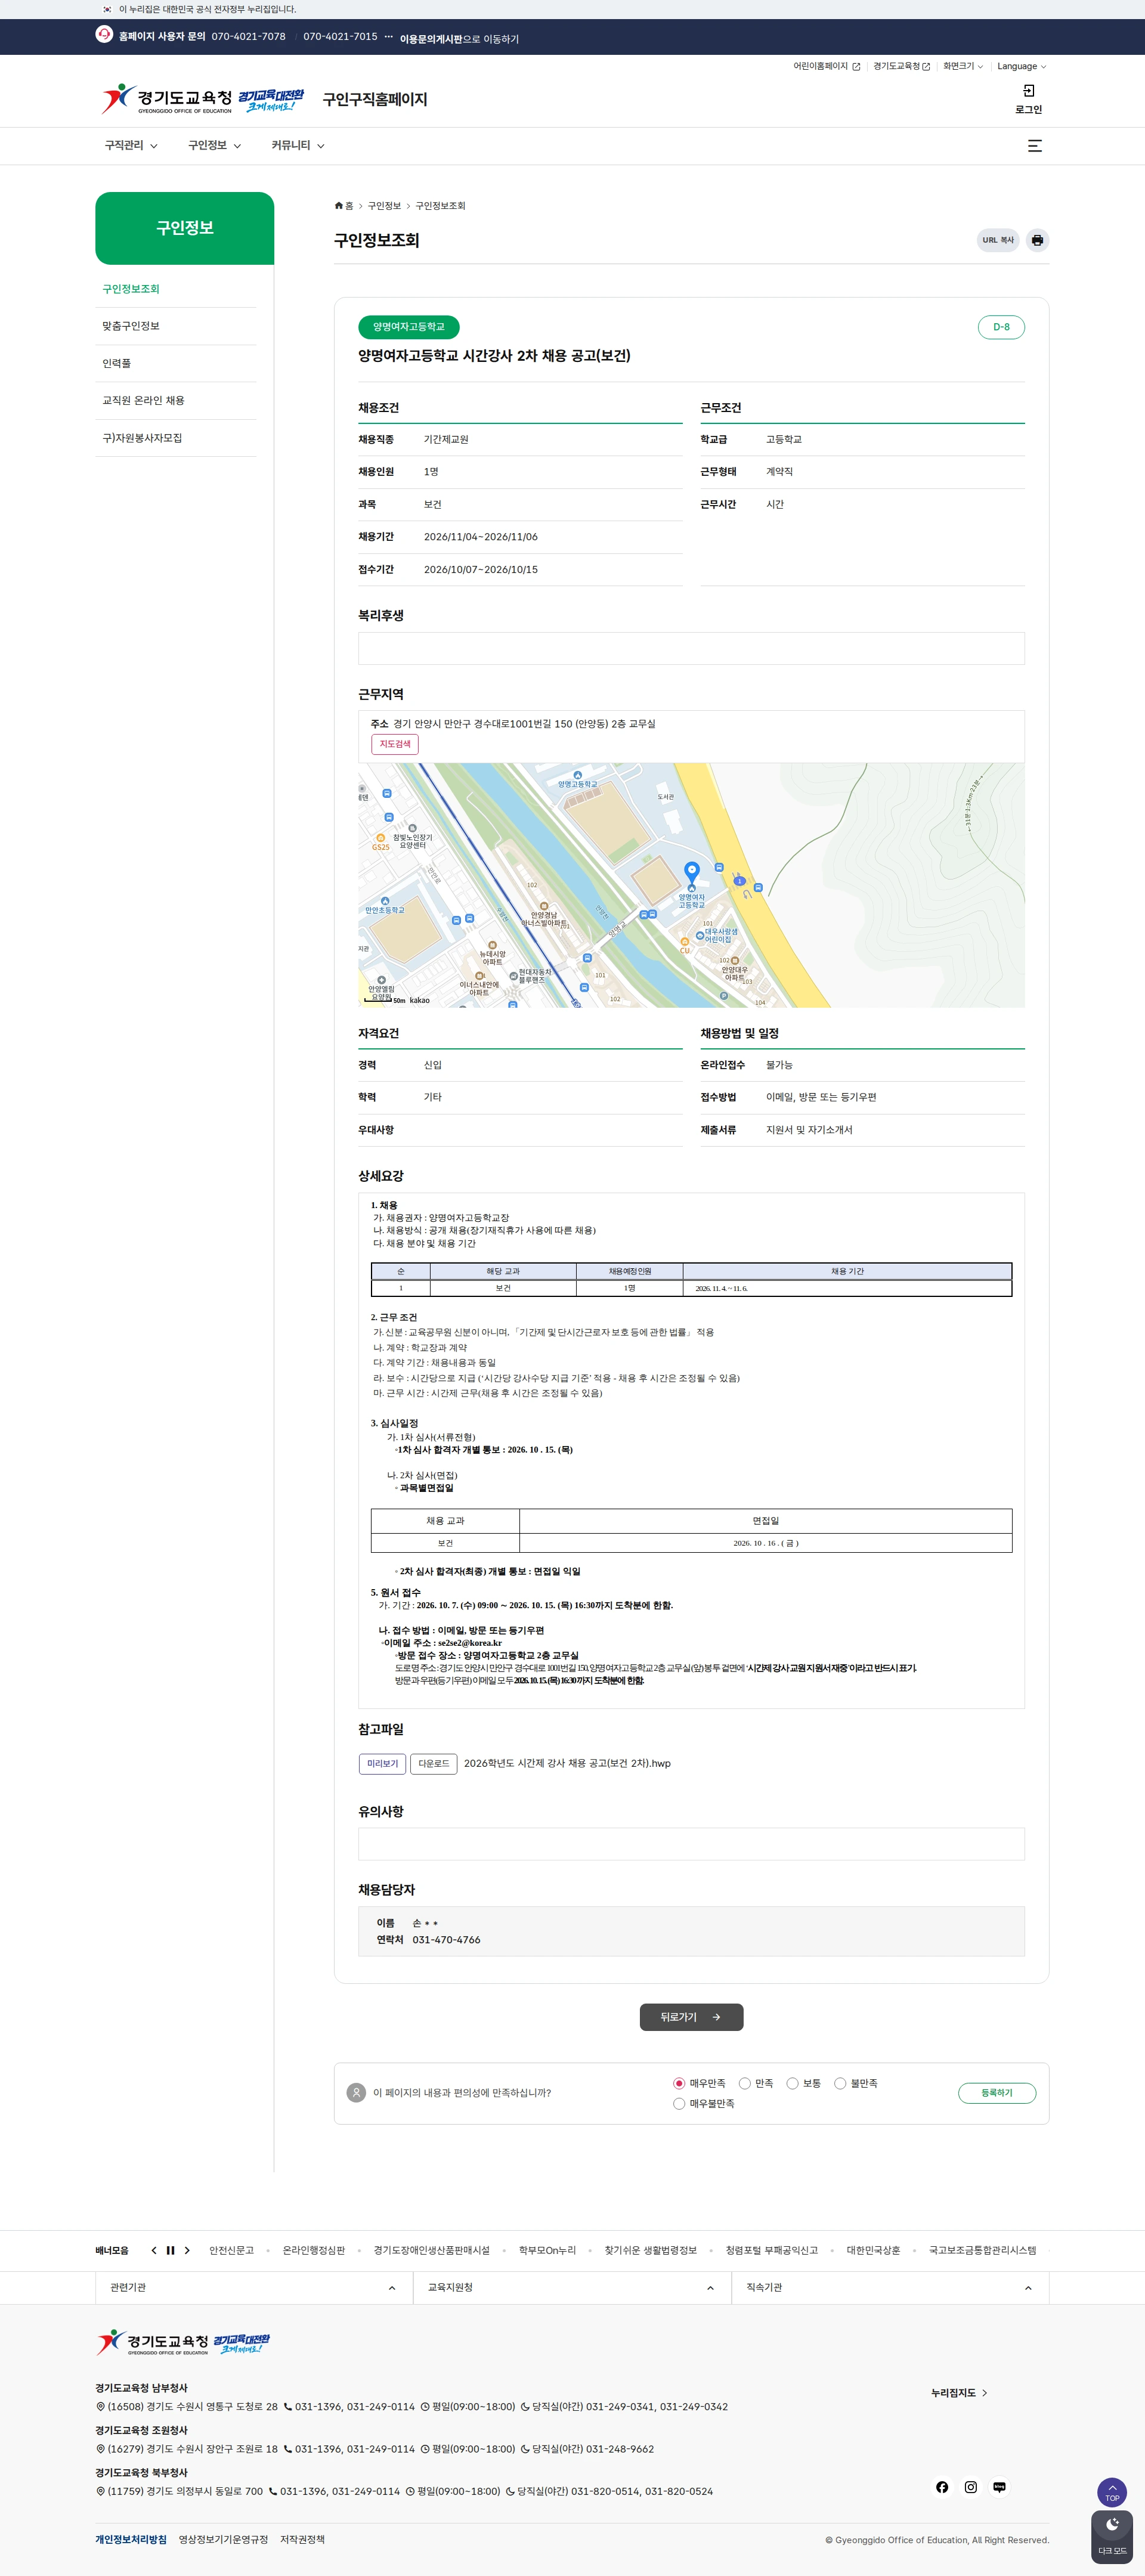Expand the 교육지원청 footer list

(572, 2287)
